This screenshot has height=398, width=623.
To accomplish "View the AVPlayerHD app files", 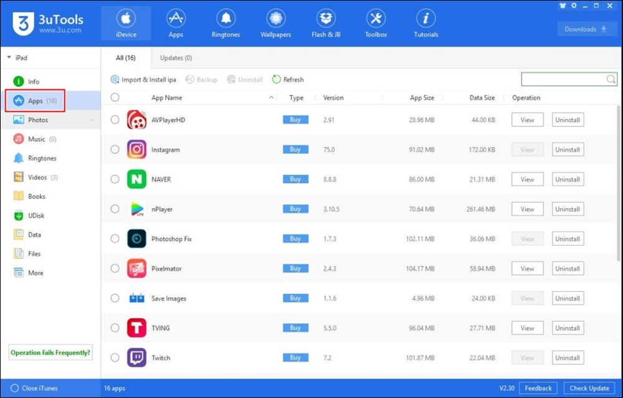I will 527,120.
